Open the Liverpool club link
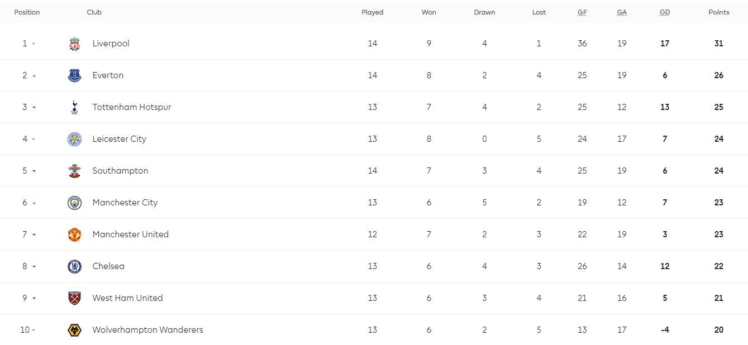Viewport: 748px width, 345px height. coord(111,44)
